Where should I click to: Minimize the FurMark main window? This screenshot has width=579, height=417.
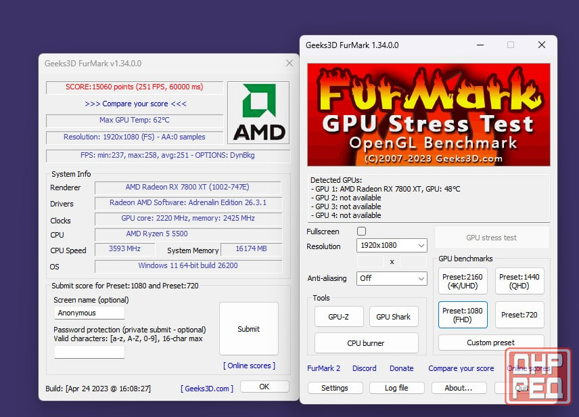coord(480,45)
